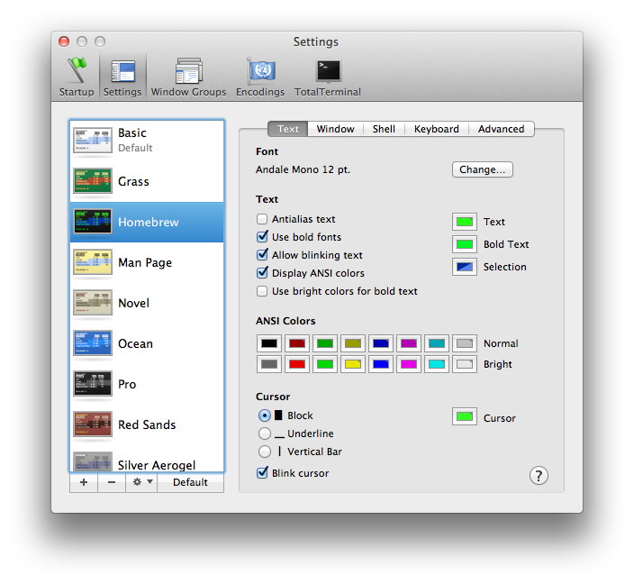Open the TotalTerminal preferences pane
The width and height of the screenshot is (634, 584).
(328, 77)
